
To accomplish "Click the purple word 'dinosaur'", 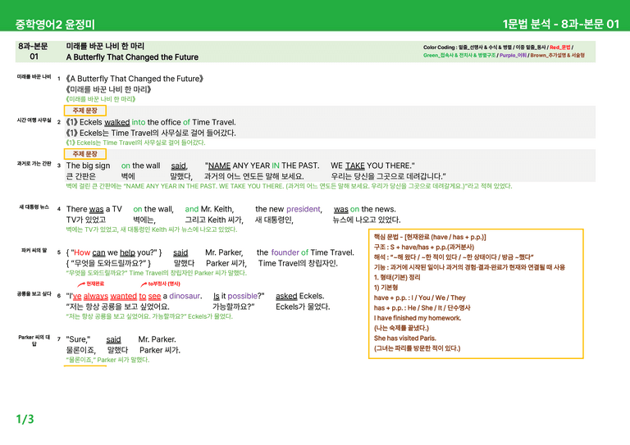I will [185, 296].
